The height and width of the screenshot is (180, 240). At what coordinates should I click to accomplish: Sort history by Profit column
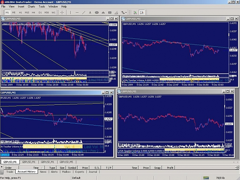168,168
